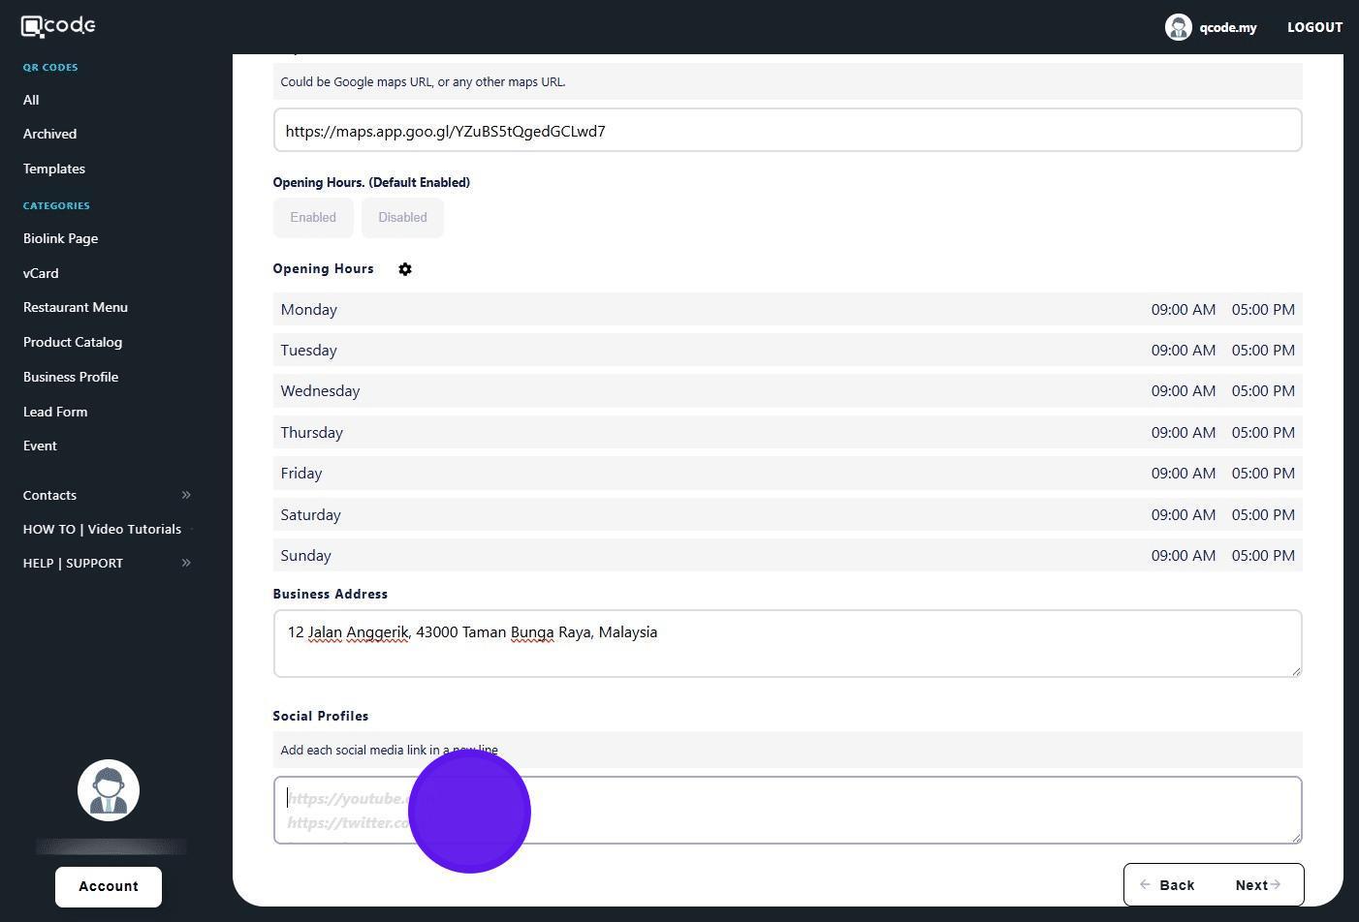Open HOW TO | Video Tutorials
1359x922 pixels.
coord(102,529)
